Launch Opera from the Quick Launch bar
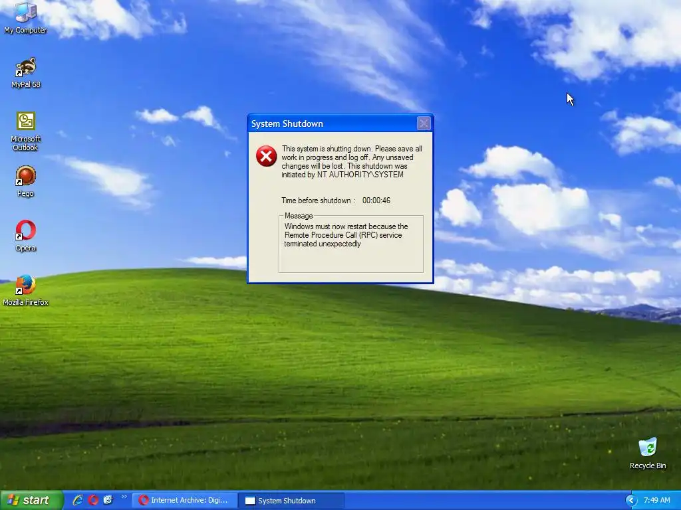The image size is (681, 510). (x=93, y=500)
